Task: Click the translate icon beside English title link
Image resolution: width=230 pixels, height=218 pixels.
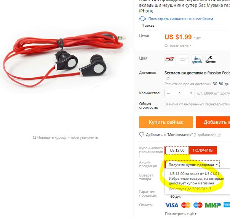Action: point(142,19)
